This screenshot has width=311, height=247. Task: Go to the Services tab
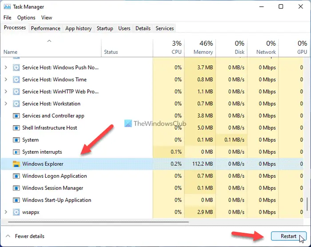point(165,28)
